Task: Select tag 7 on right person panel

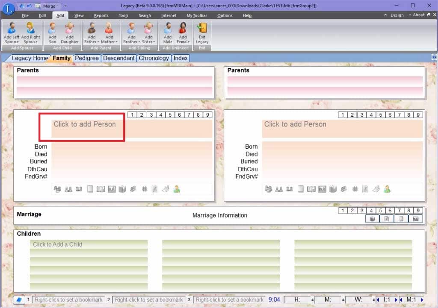Action: click(x=400, y=114)
